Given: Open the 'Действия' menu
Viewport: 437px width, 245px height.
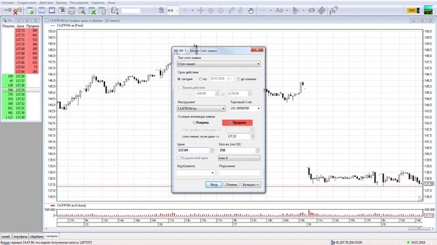Looking at the screenshot, I should pyautogui.click(x=46, y=3).
